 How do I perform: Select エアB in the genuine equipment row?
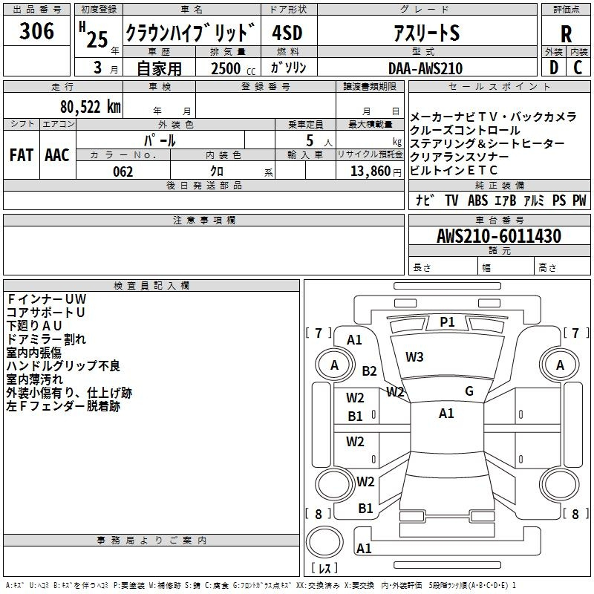click(506, 200)
